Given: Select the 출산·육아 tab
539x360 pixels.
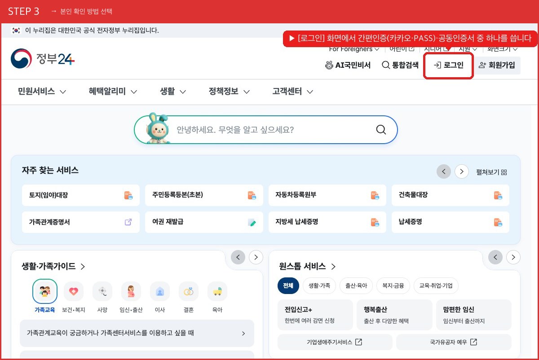Looking at the screenshot, I should pos(356,285).
